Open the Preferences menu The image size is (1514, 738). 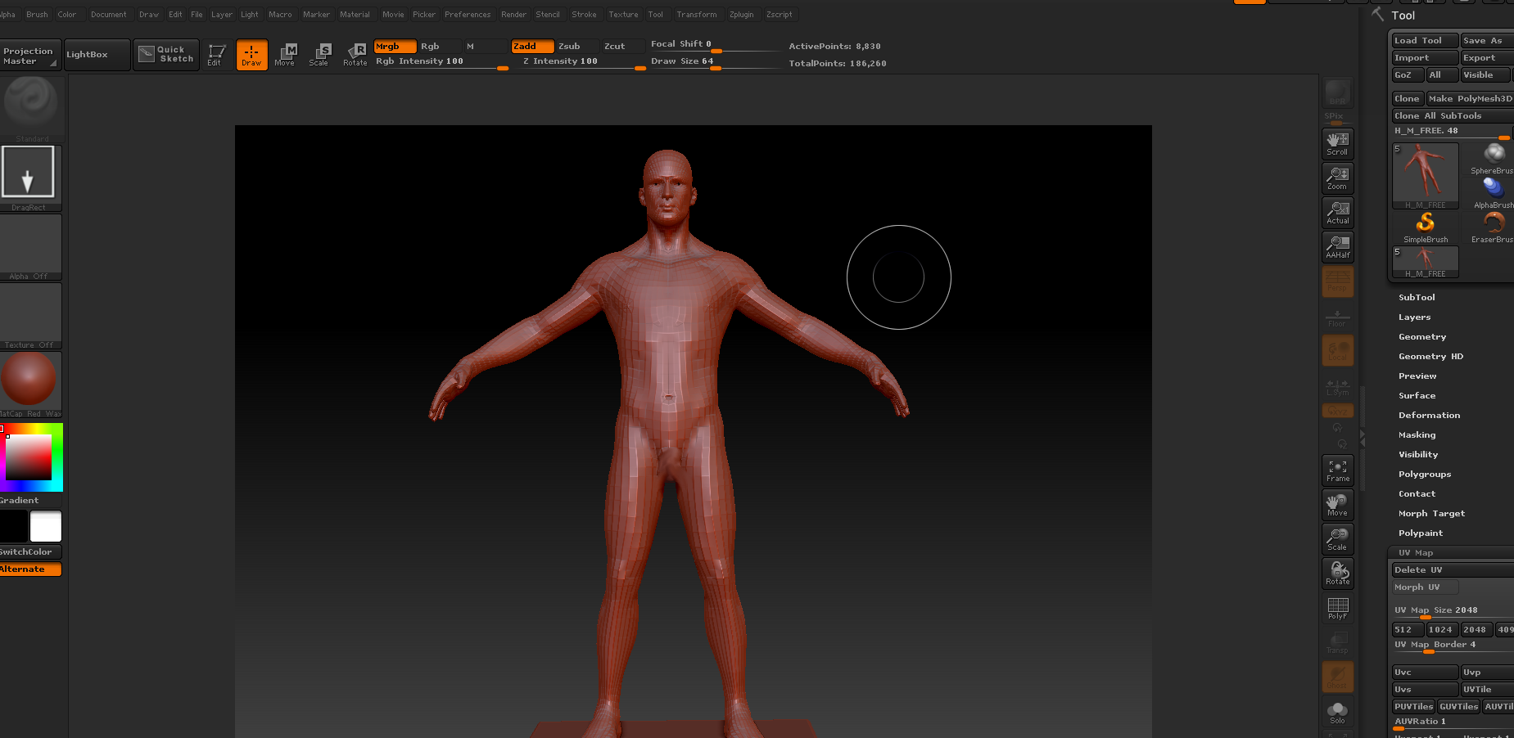[x=468, y=15]
